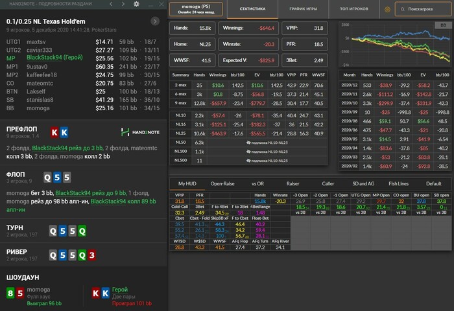Click the Expected V -$825.9 stat box
The image size is (454, 311).
pos(248,60)
